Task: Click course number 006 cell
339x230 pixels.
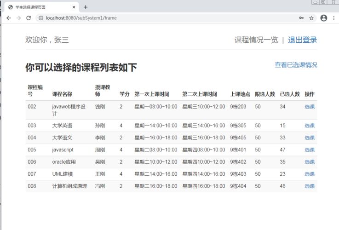Action: (x=32, y=162)
